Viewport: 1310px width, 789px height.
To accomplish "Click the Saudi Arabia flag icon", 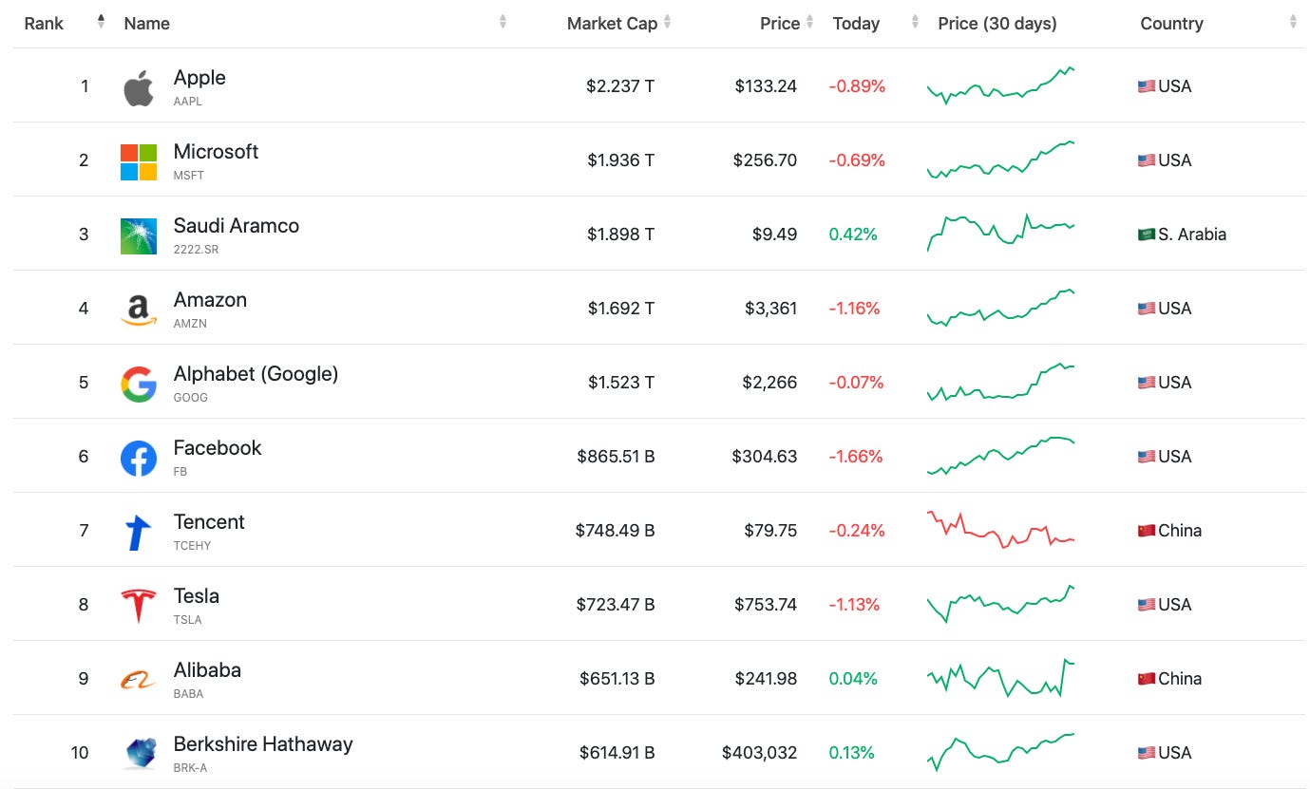I will (1147, 235).
